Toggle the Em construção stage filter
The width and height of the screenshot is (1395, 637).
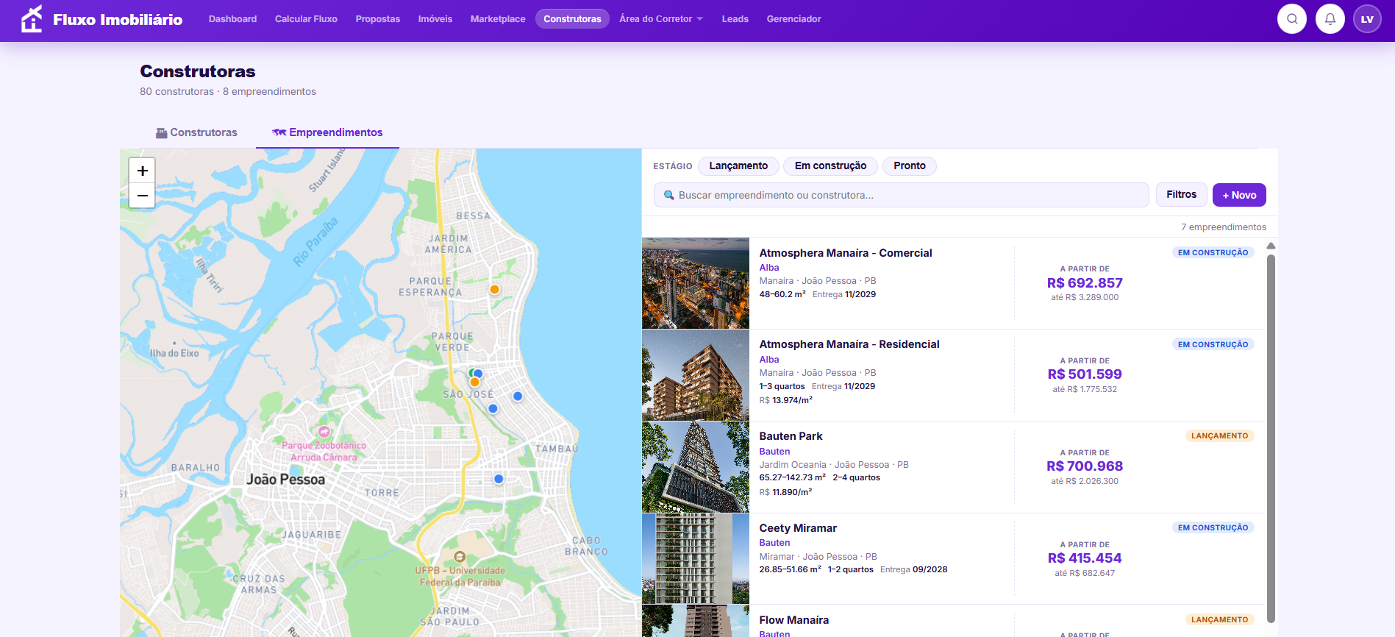tap(830, 166)
